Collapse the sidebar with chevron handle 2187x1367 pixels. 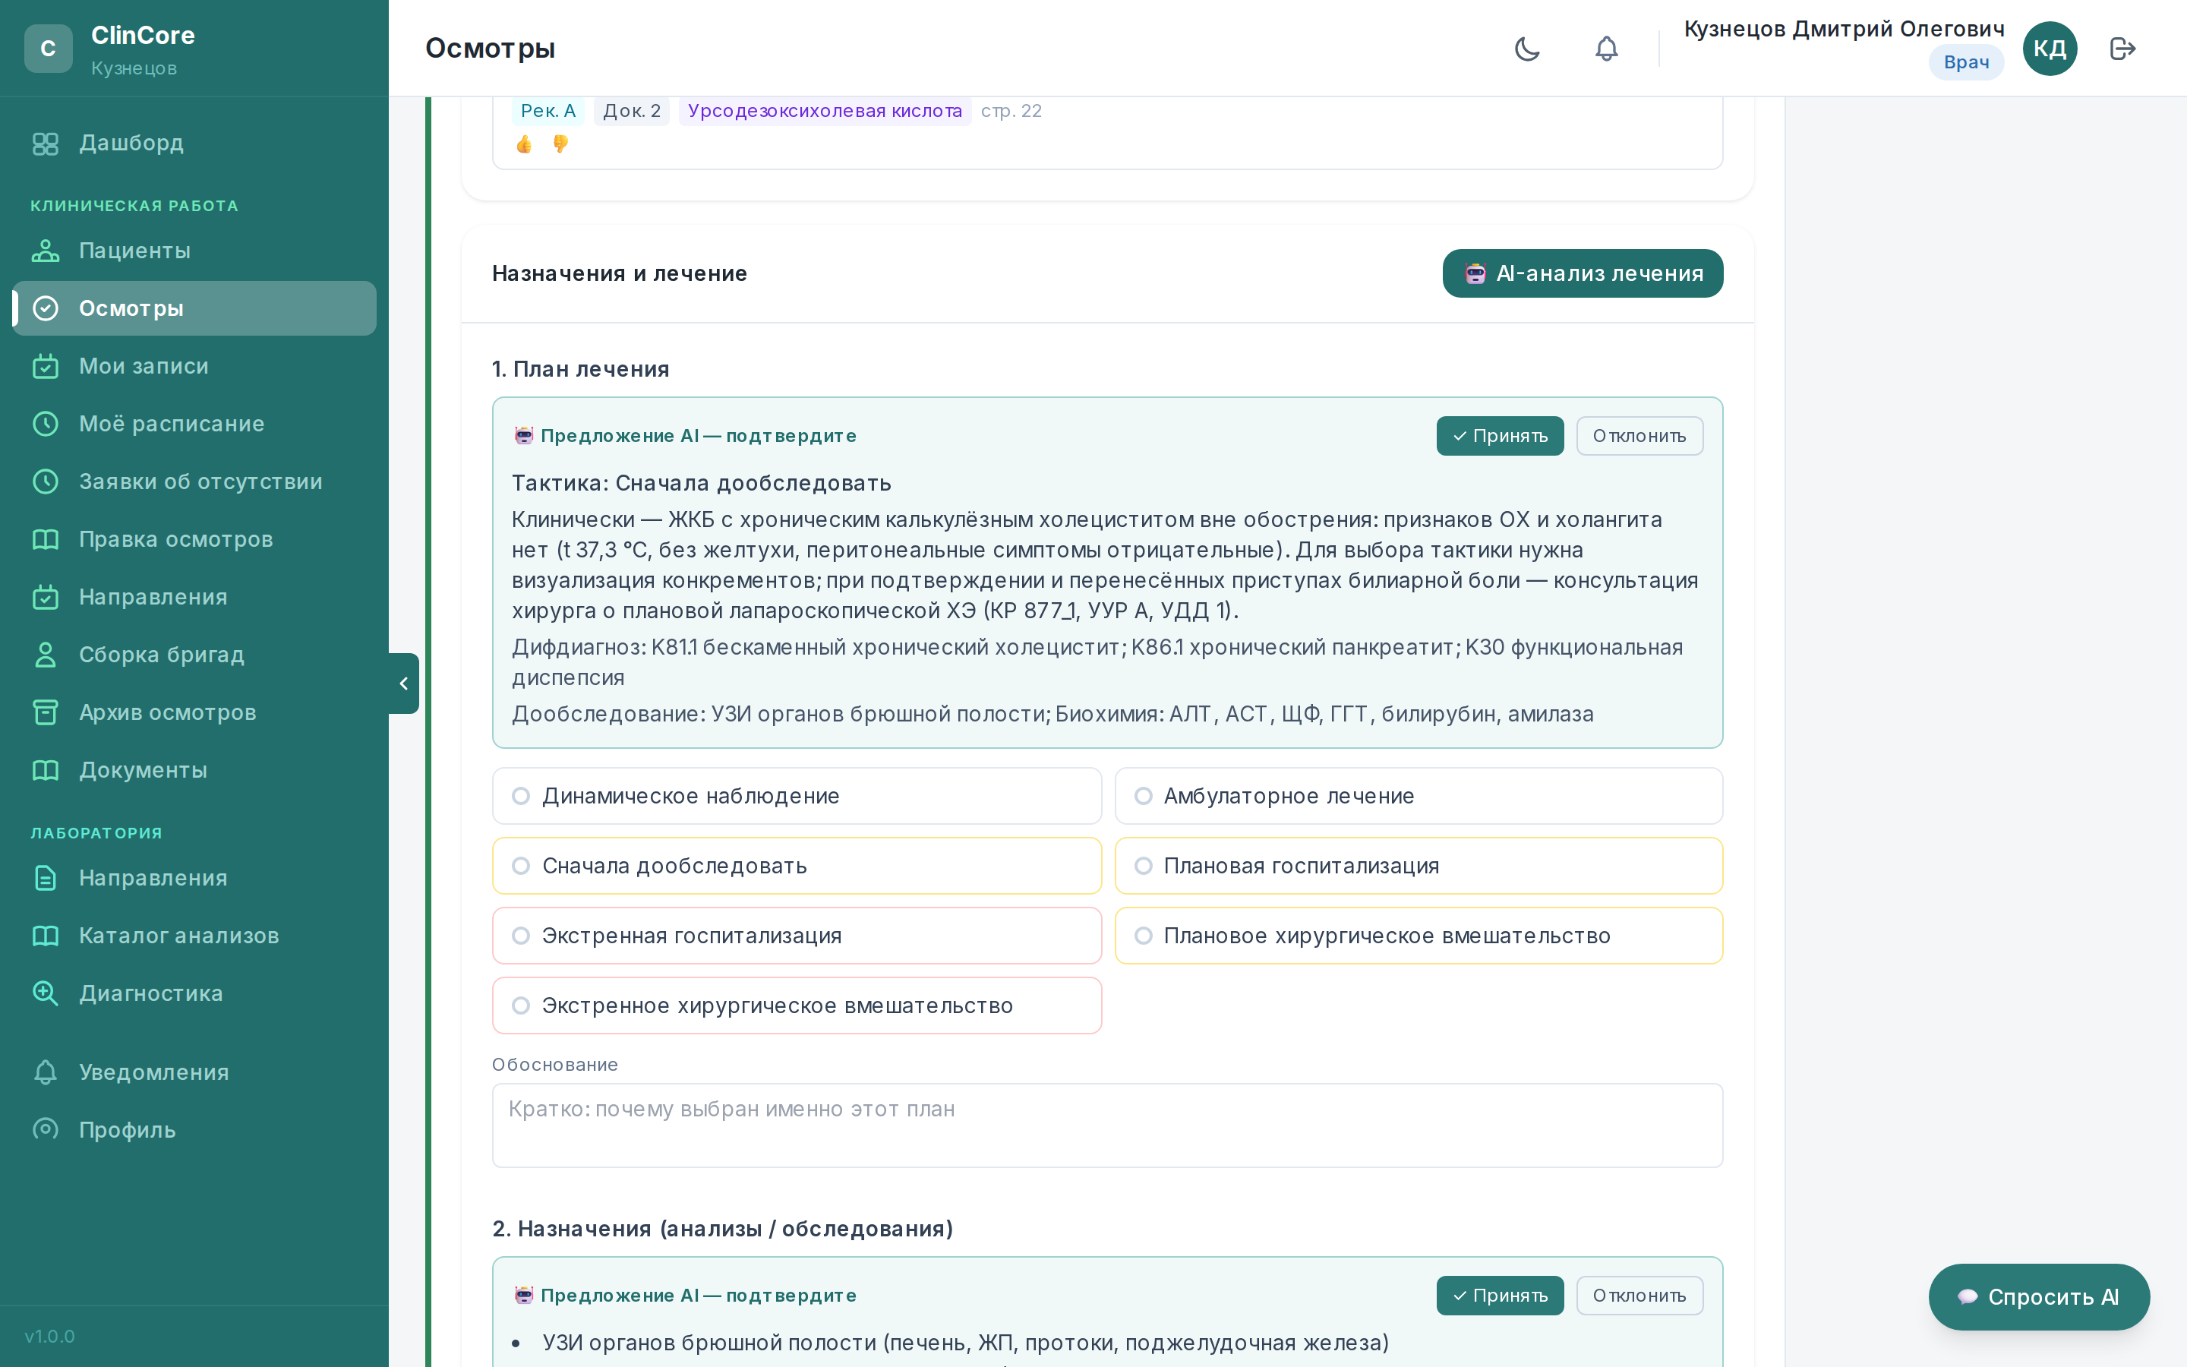[x=404, y=684]
